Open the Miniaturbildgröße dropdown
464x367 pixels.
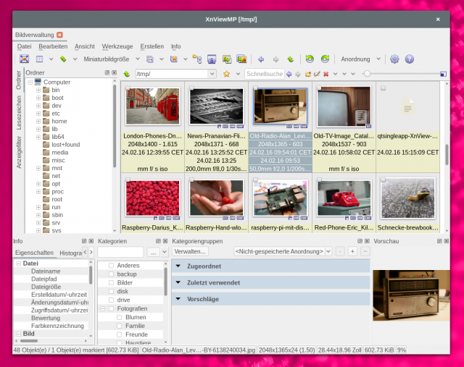[x=138, y=59]
